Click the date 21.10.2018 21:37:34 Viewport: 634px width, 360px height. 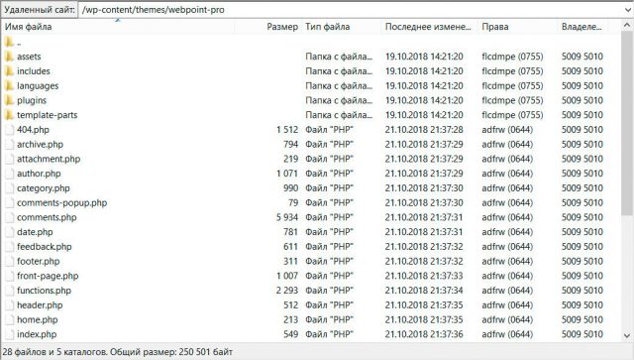(x=424, y=291)
